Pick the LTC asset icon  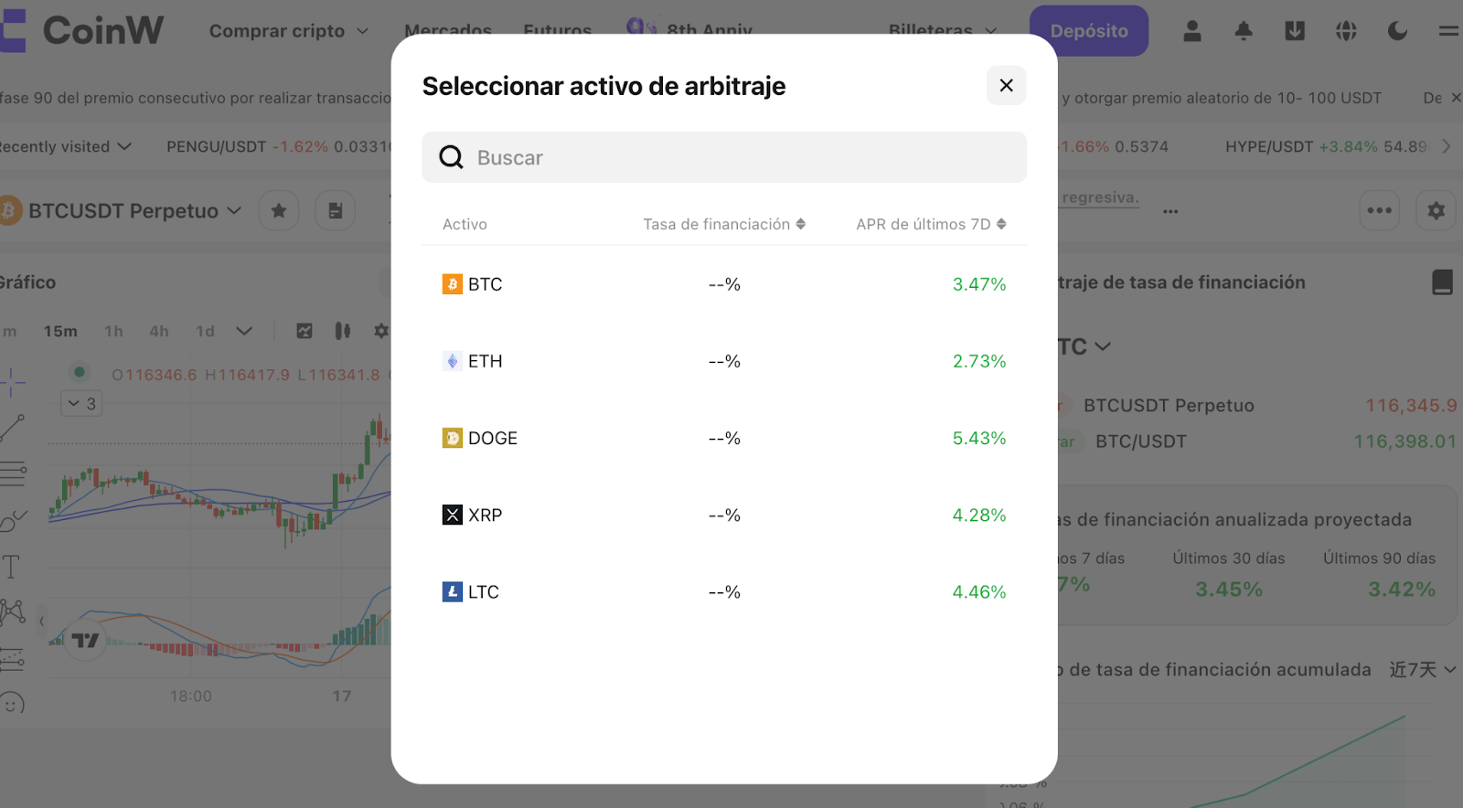pos(453,591)
